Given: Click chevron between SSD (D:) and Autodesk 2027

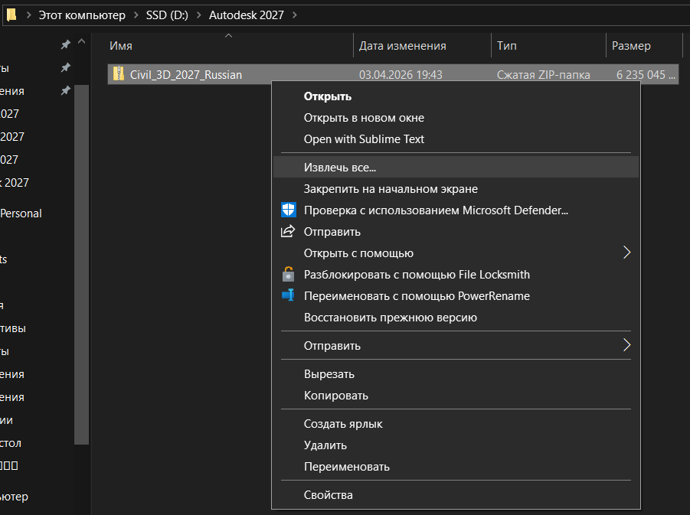Looking at the screenshot, I should (199, 15).
